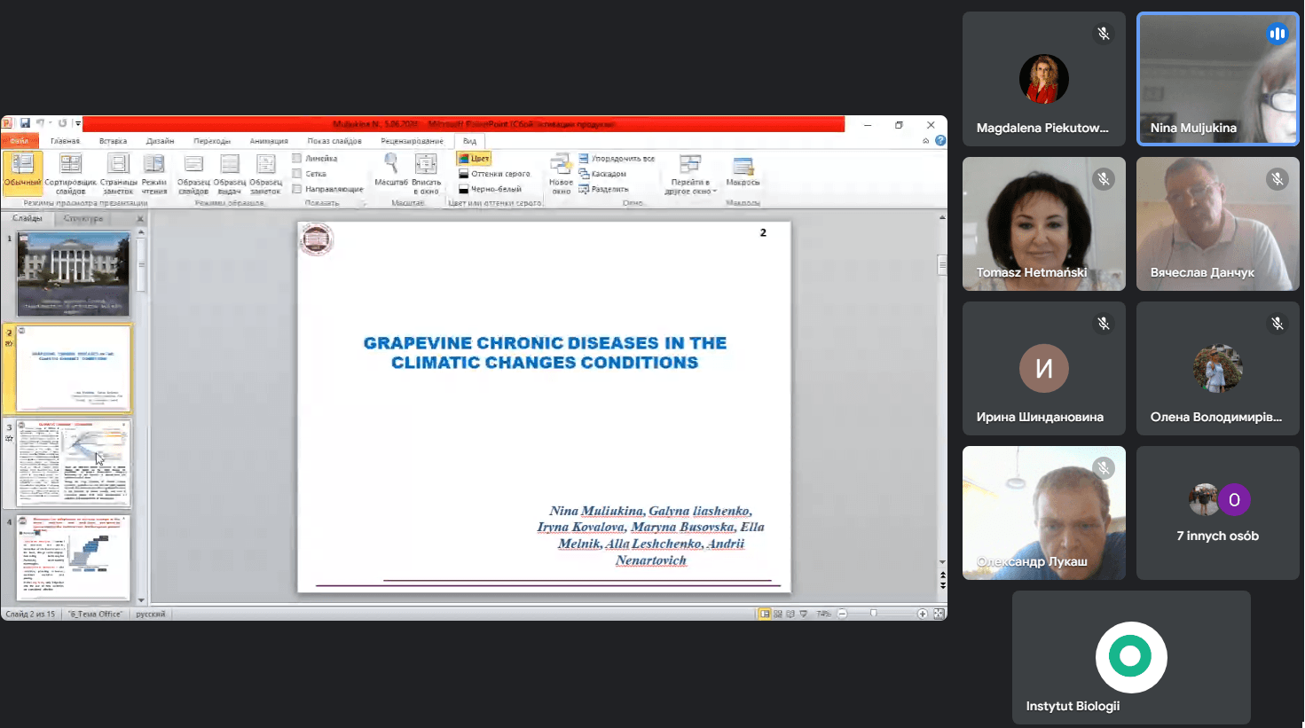The image size is (1305, 728).
Task: Start slideshow from status bar icon
Action: [804, 614]
